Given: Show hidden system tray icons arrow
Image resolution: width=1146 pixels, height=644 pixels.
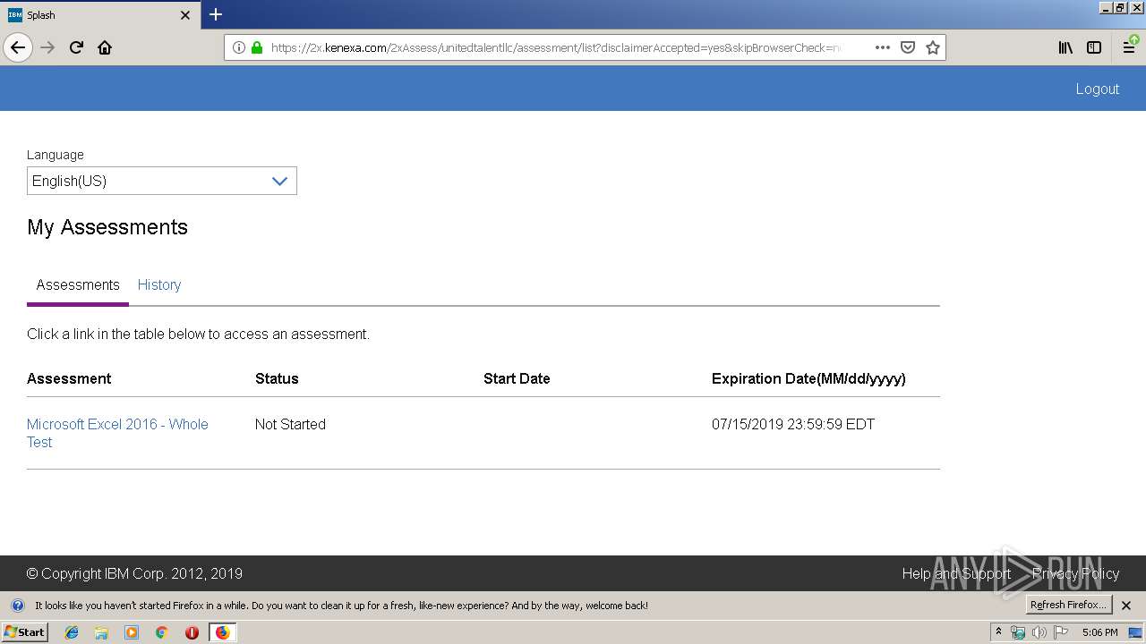Looking at the screenshot, I should point(998,631).
